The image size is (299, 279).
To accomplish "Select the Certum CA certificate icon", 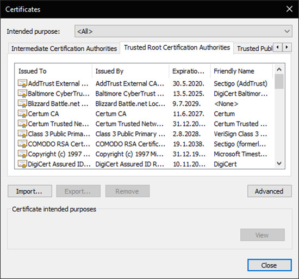I will point(22,114).
